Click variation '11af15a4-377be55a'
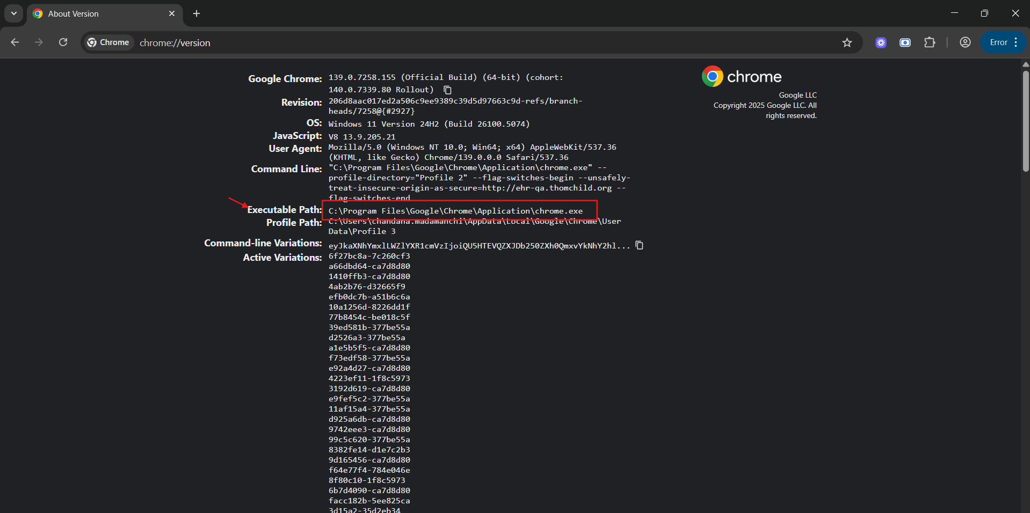This screenshot has height=513, width=1030. 369,409
